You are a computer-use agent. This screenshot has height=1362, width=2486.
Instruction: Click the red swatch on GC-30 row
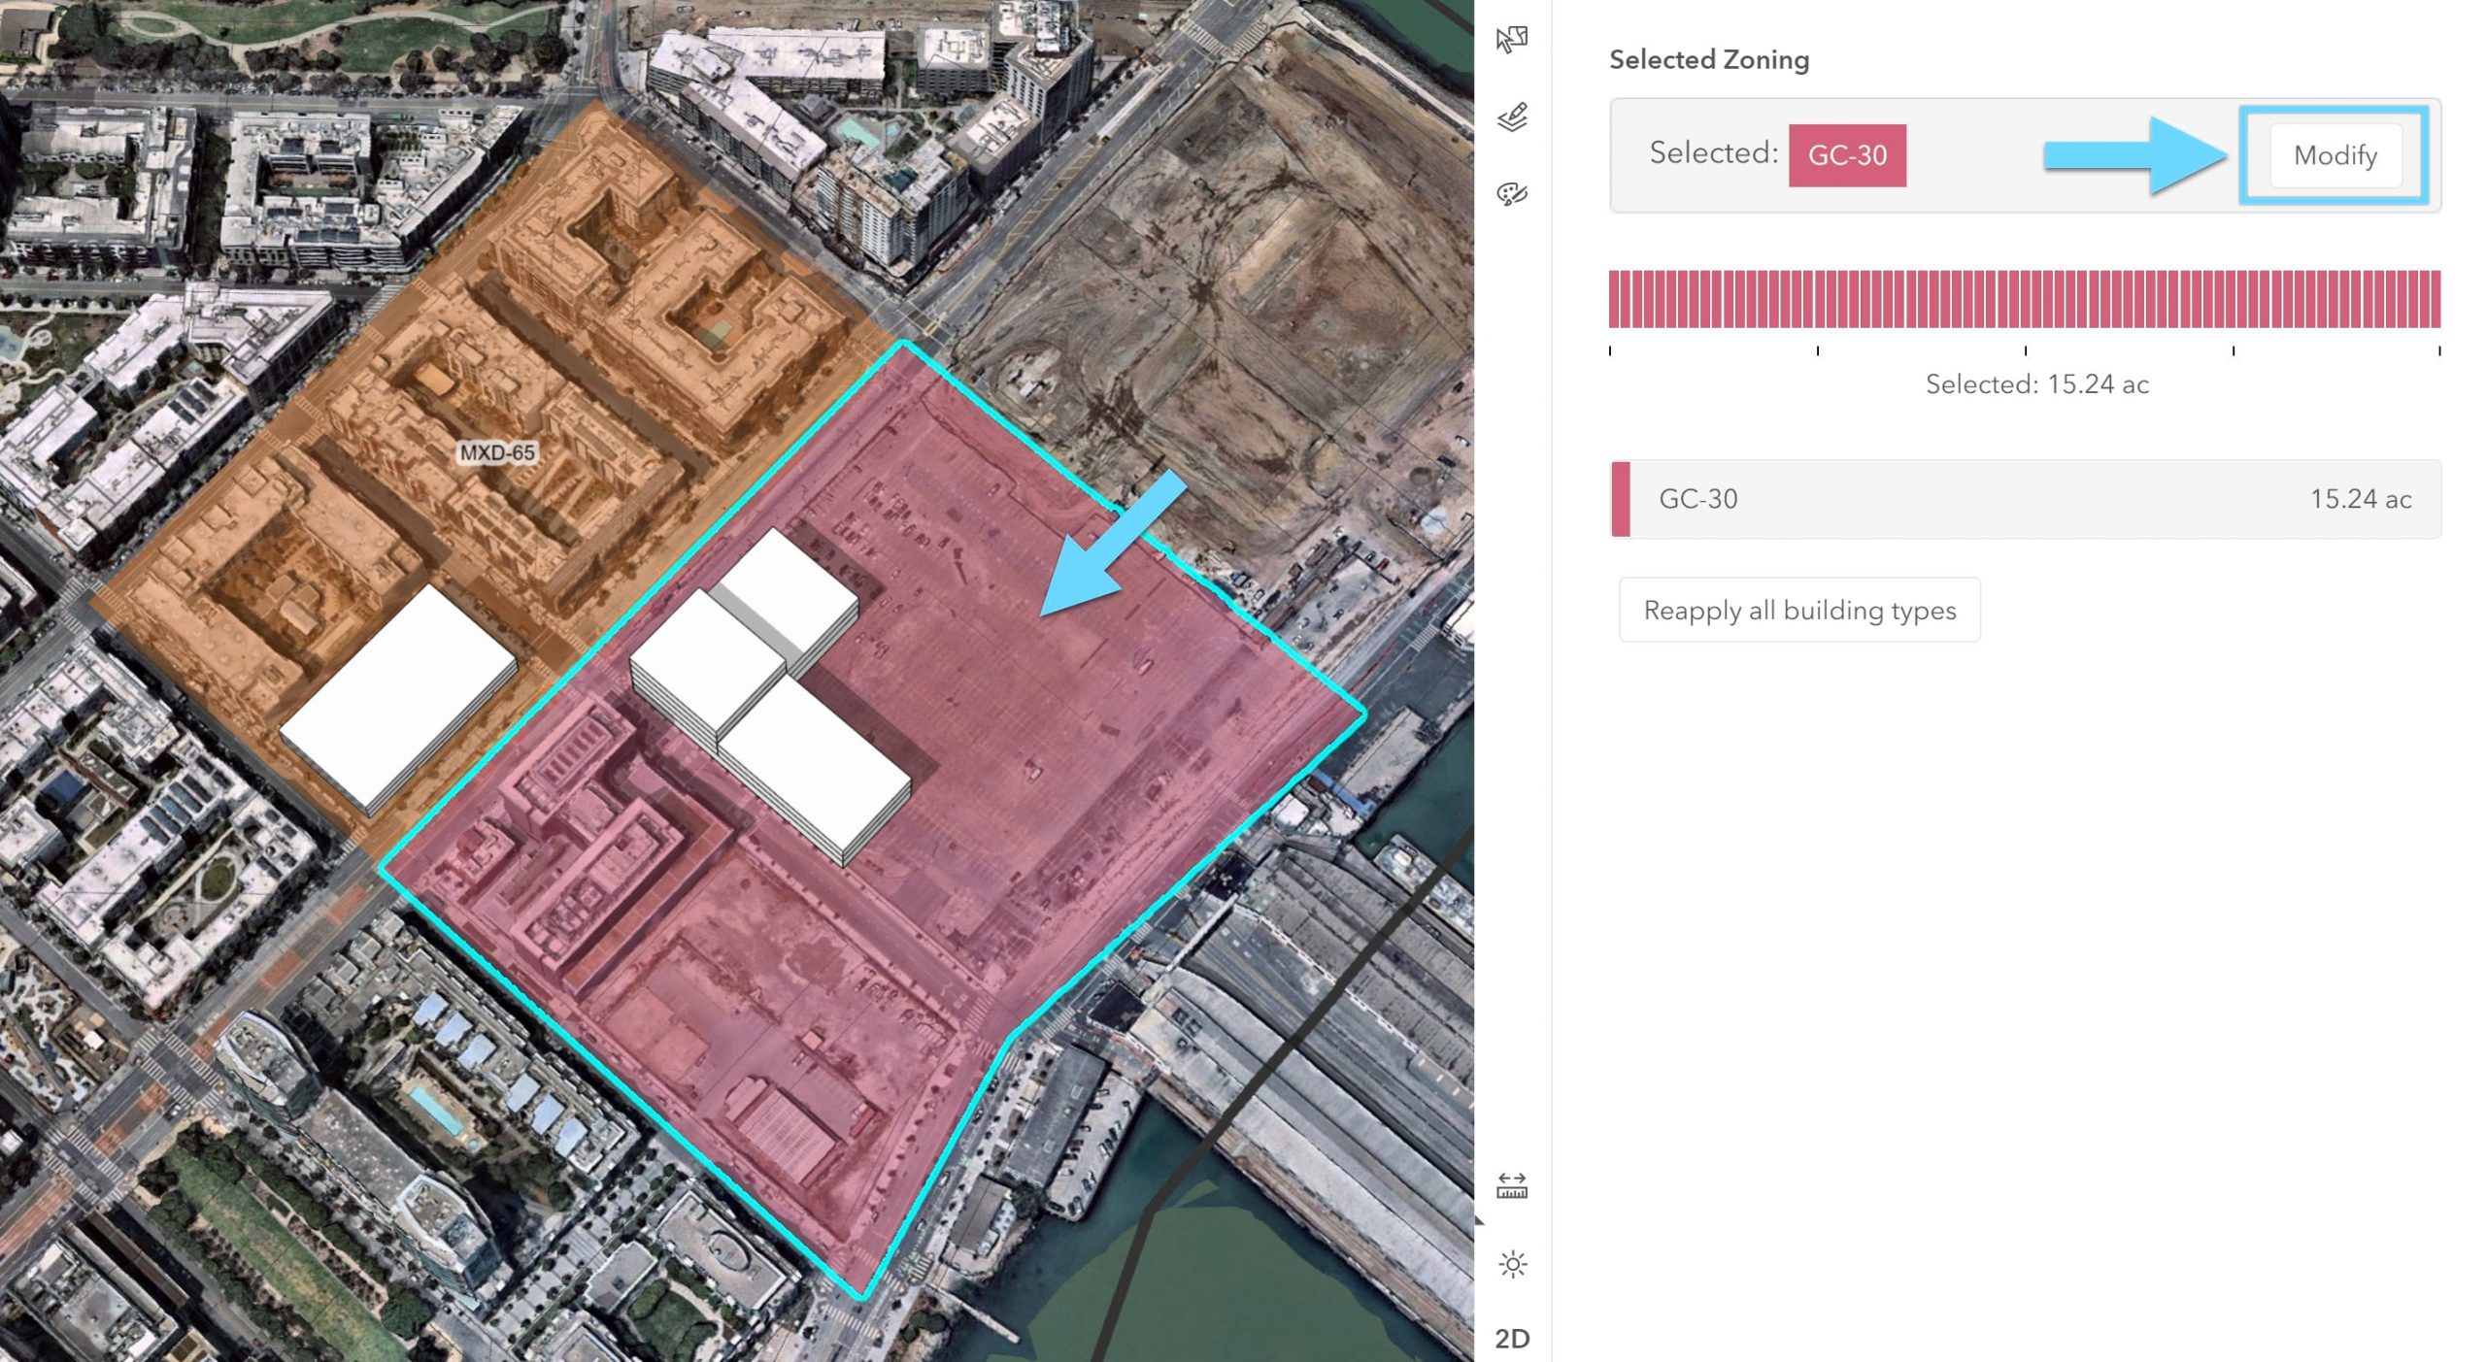click(x=1620, y=499)
